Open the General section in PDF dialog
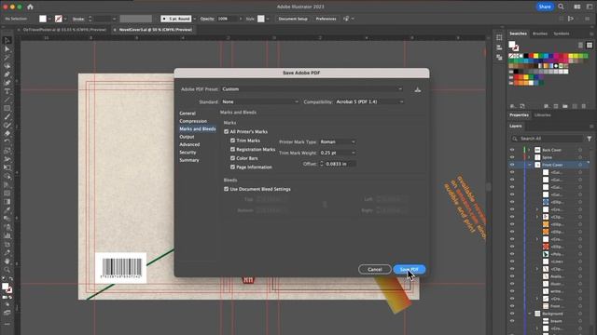 187,114
